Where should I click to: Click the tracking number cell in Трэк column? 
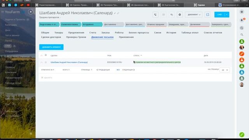[114, 62]
